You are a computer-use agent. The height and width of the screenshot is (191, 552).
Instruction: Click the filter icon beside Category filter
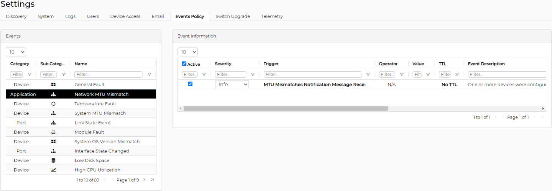30,75
